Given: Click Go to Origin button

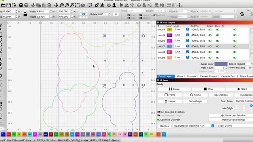Looking at the screenshot, I should click(195, 101).
